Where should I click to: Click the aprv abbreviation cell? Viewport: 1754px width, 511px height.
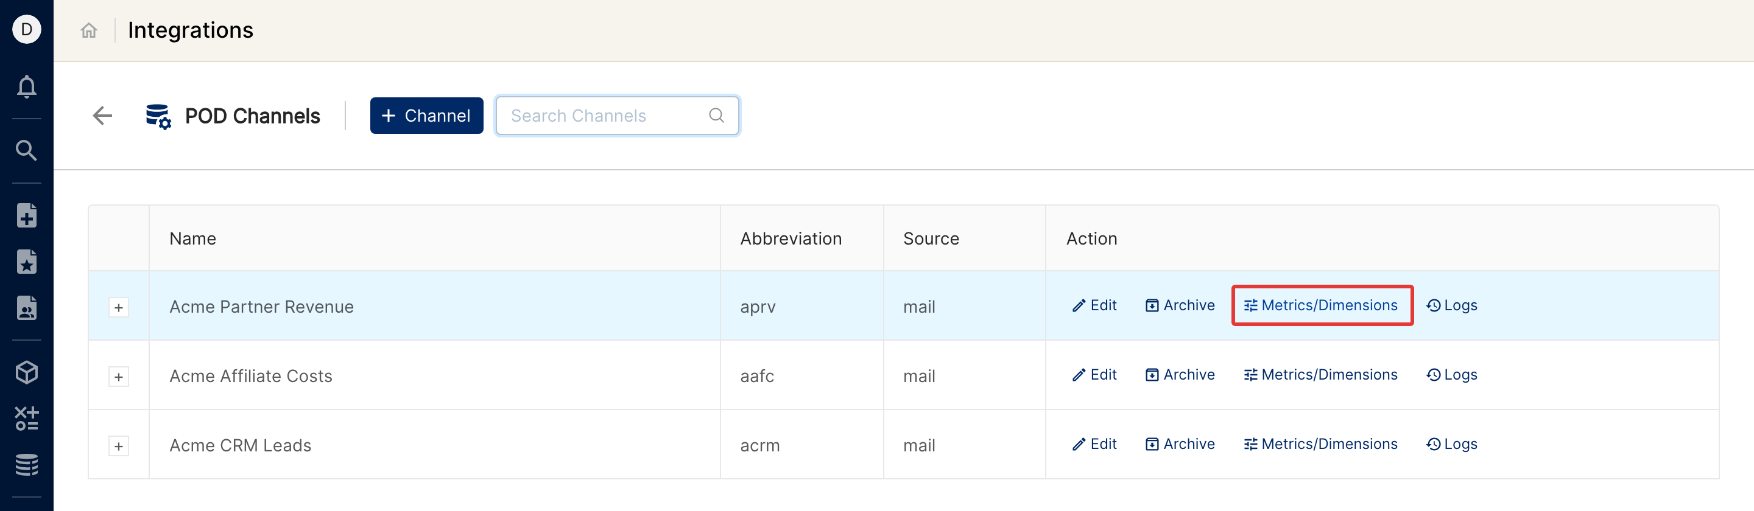(x=801, y=306)
